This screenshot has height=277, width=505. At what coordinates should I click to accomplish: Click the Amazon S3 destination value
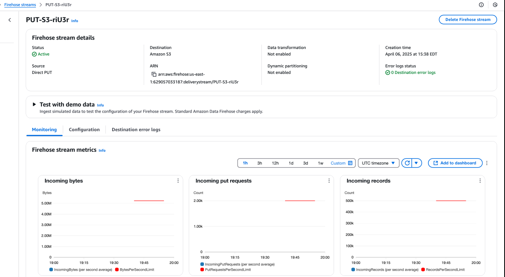[x=160, y=54]
